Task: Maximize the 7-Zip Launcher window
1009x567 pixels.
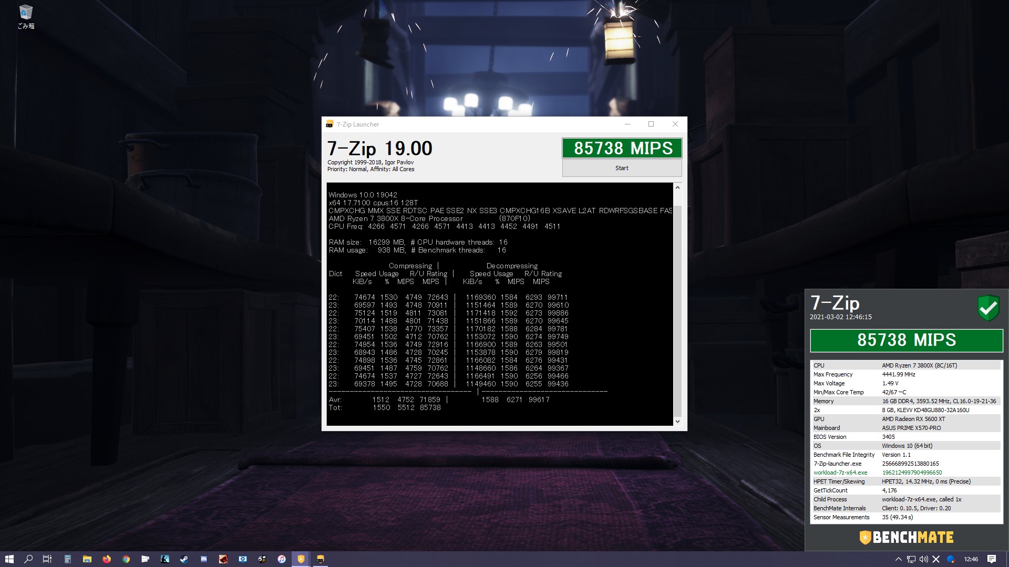Action: pos(651,124)
